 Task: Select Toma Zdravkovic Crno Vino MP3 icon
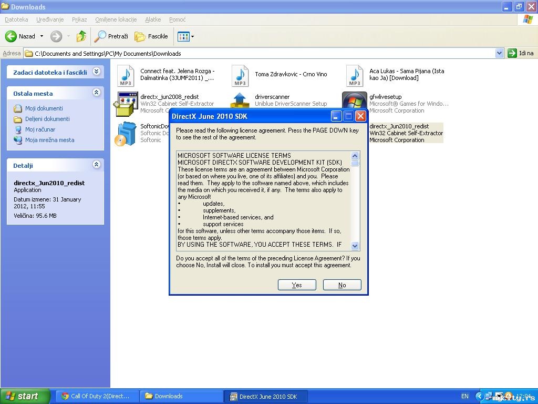click(240, 76)
